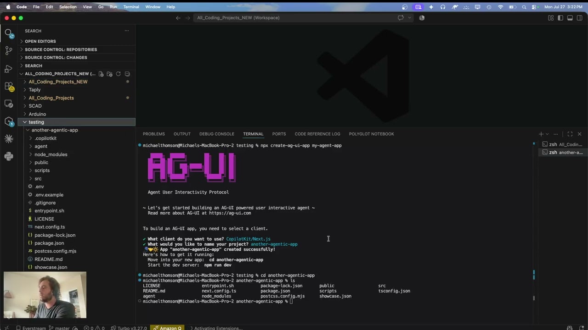
Task: Click the errors and warnings counter
Action: (94, 328)
